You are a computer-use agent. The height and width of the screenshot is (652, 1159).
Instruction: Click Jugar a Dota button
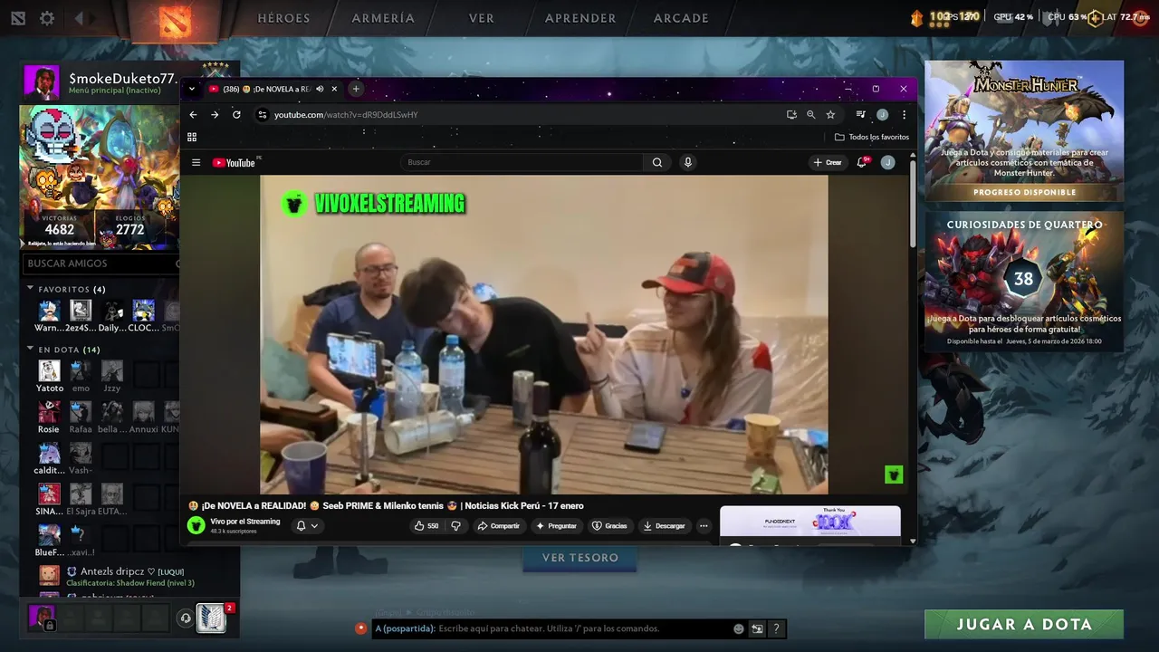coord(1024,624)
